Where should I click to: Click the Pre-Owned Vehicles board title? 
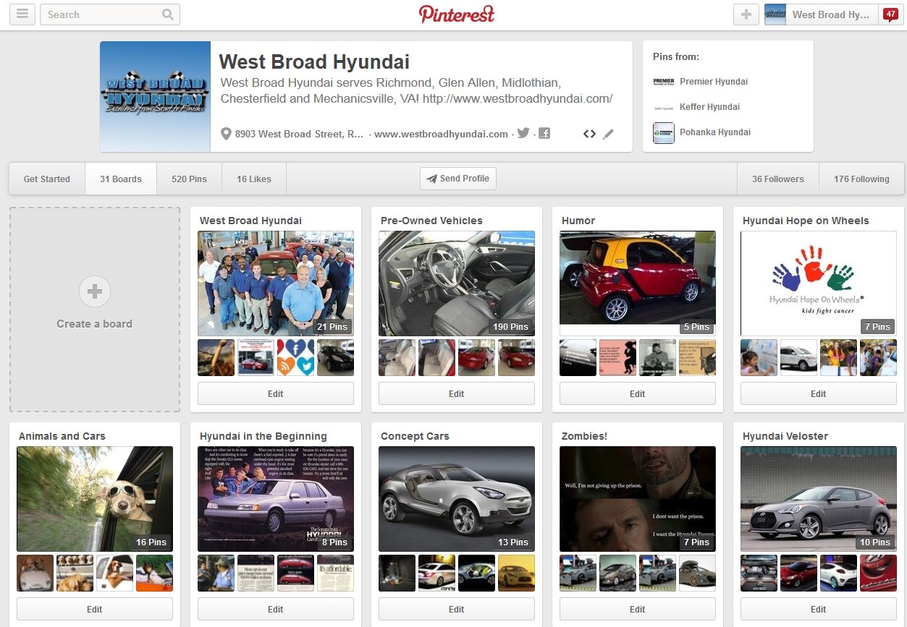(431, 221)
